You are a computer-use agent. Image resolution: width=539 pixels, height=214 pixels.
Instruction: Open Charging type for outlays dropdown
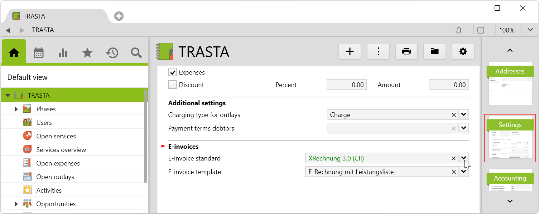464,115
